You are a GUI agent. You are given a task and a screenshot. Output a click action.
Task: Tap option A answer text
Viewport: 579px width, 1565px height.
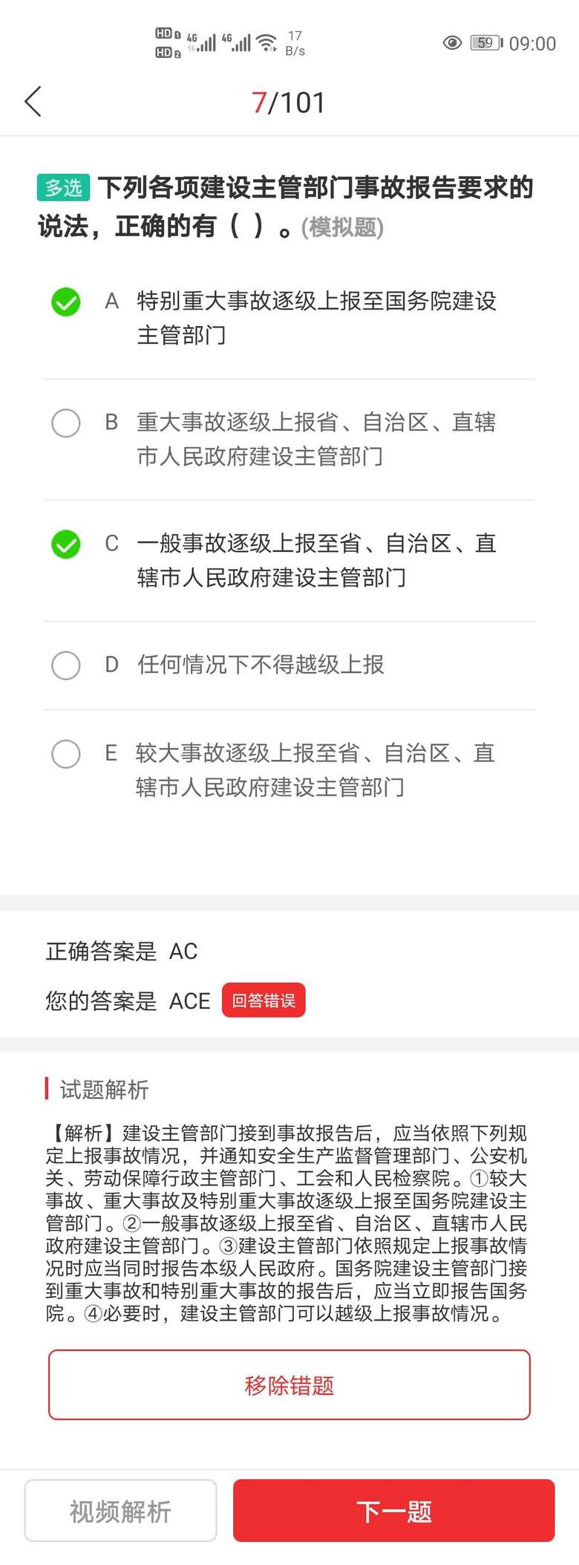(x=316, y=318)
